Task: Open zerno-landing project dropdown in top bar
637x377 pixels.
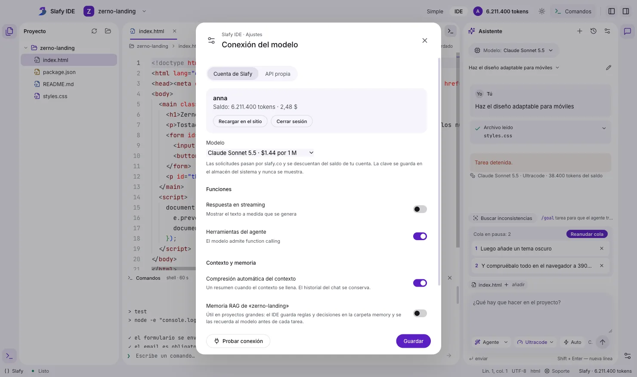Action: (x=116, y=11)
